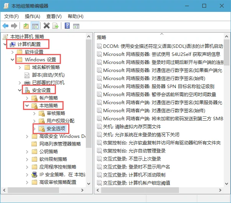Select 恢复控制台 允许软盘复制 entry
This screenshot has width=231, height=203.
(x=162, y=143)
